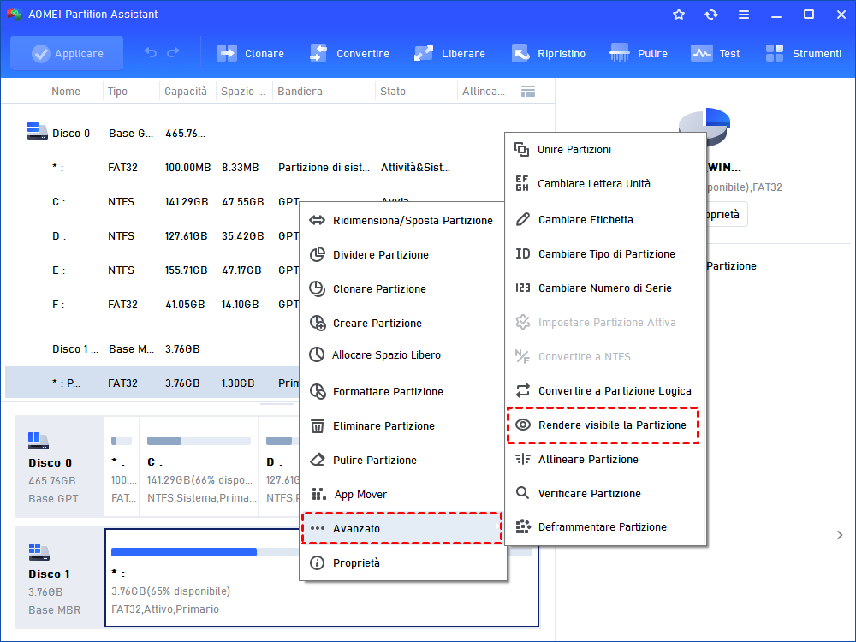Select Allineare Partizione in submenu
Screen dimensions: 856x642
click(x=605, y=460)
